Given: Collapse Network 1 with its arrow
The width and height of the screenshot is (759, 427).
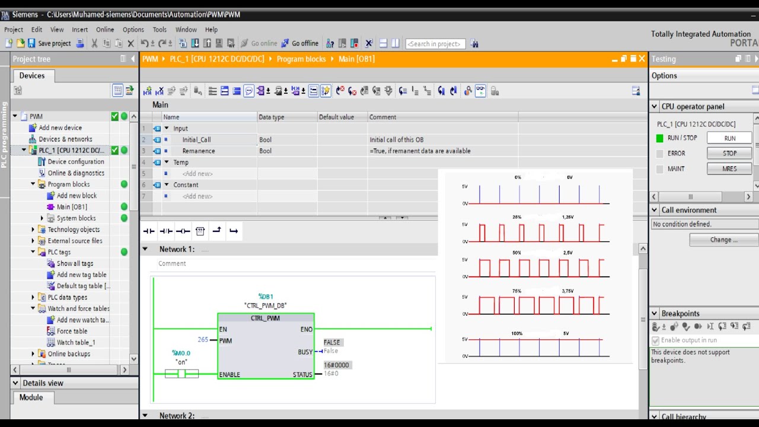Looking at the screenshot, I should (x=145, y=249).
